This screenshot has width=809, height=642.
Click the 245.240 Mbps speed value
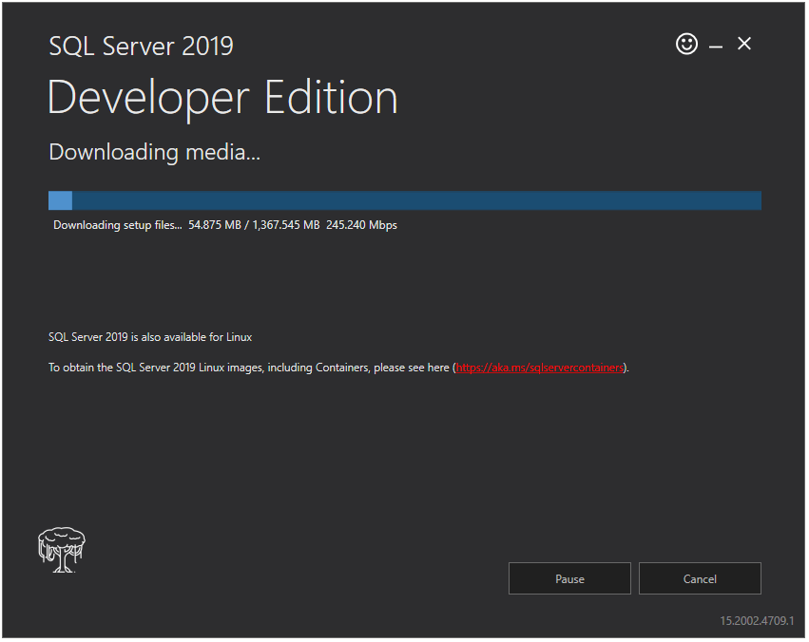361,225
